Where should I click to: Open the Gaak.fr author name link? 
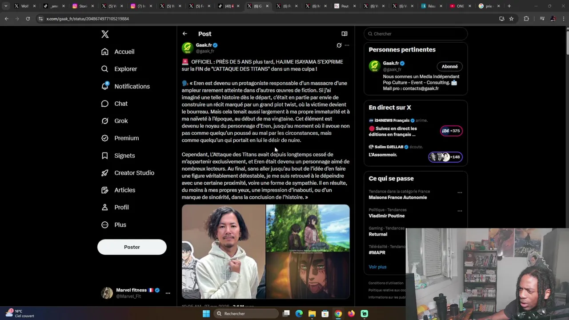pos(204,45)
